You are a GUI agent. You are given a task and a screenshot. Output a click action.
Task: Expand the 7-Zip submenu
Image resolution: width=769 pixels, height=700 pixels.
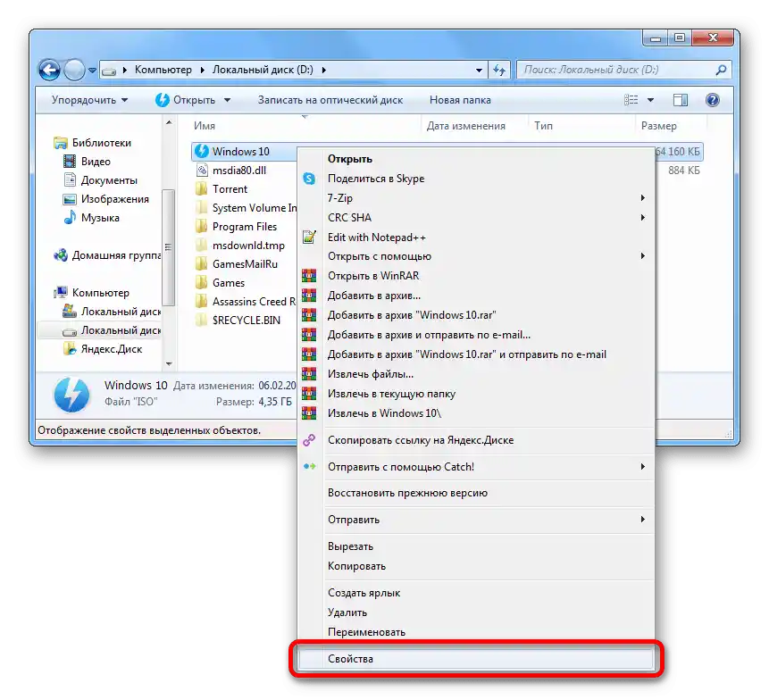pos(476,198)
